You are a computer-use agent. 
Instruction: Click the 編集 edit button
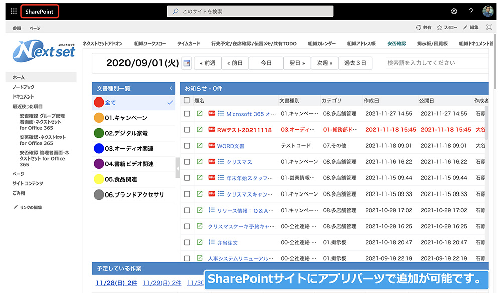point(471,28)
